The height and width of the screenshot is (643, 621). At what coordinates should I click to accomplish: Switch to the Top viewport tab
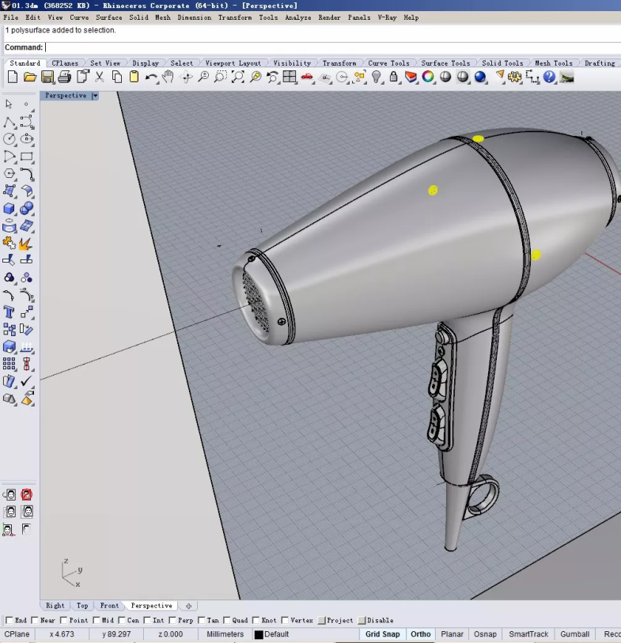pyautogui.click(x=82, y=606)
